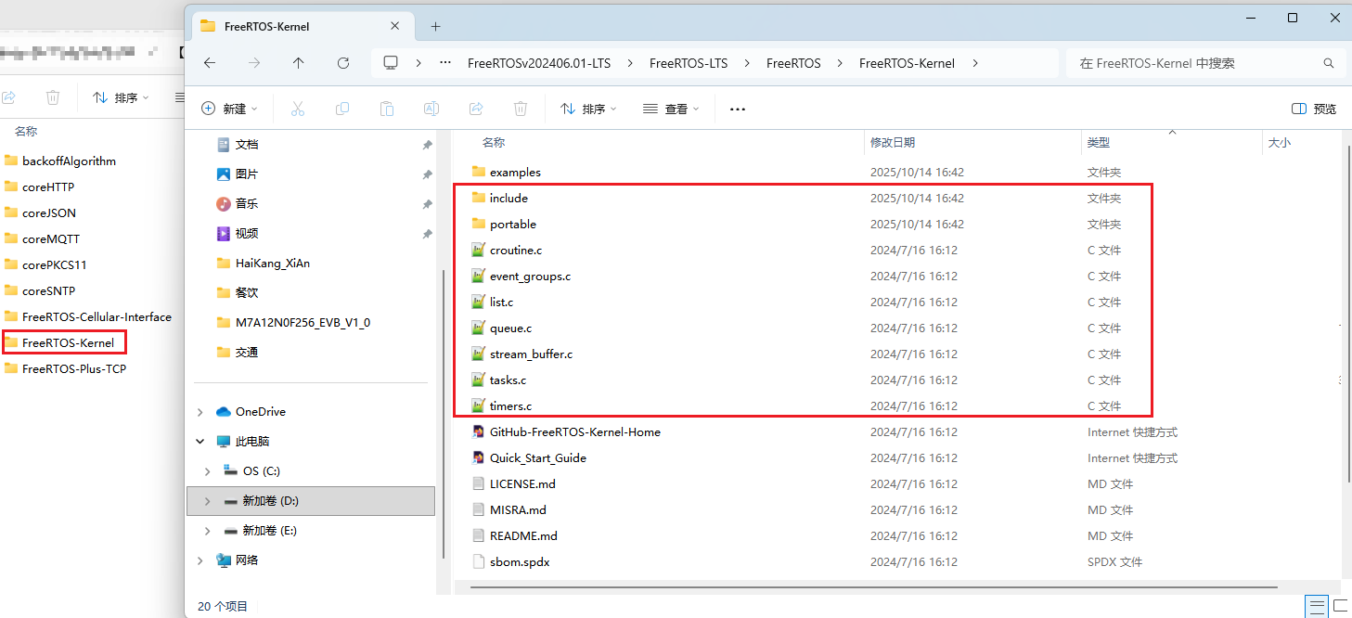Open 图片 in quick access
Viewport: 1352px width, 618px height.
[247, 174]
